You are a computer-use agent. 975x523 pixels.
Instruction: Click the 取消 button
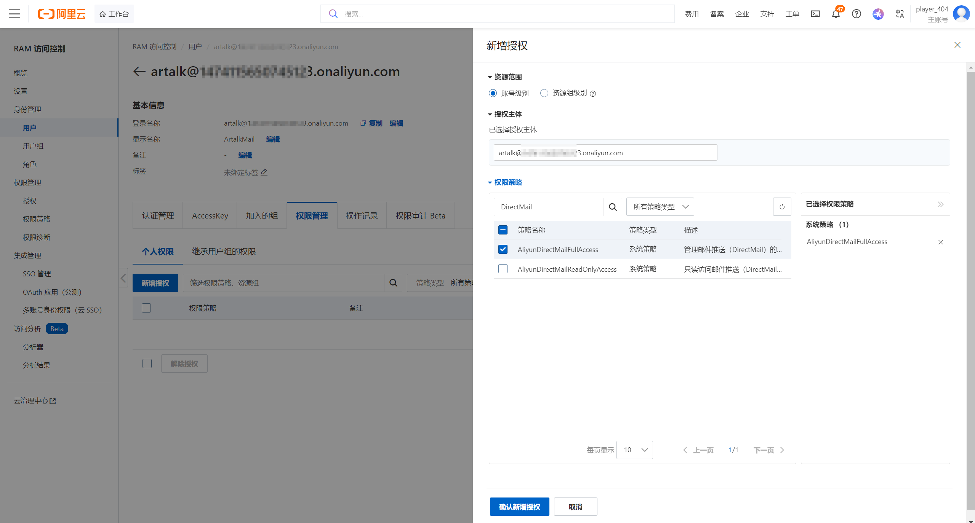(575, 507)
